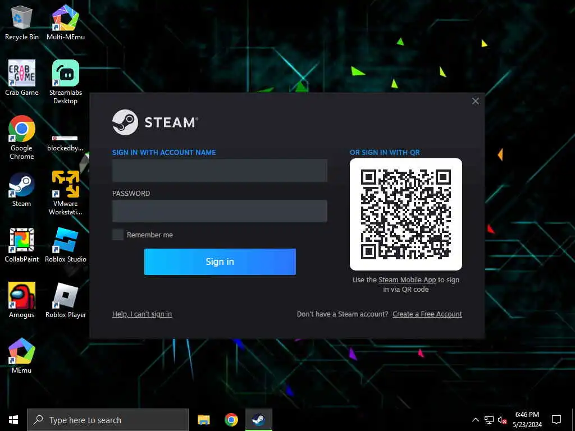The width and height of the screenshot is (575, 431).
Task: Select the MEmu desktop shortcut
Action: (22, 355)
